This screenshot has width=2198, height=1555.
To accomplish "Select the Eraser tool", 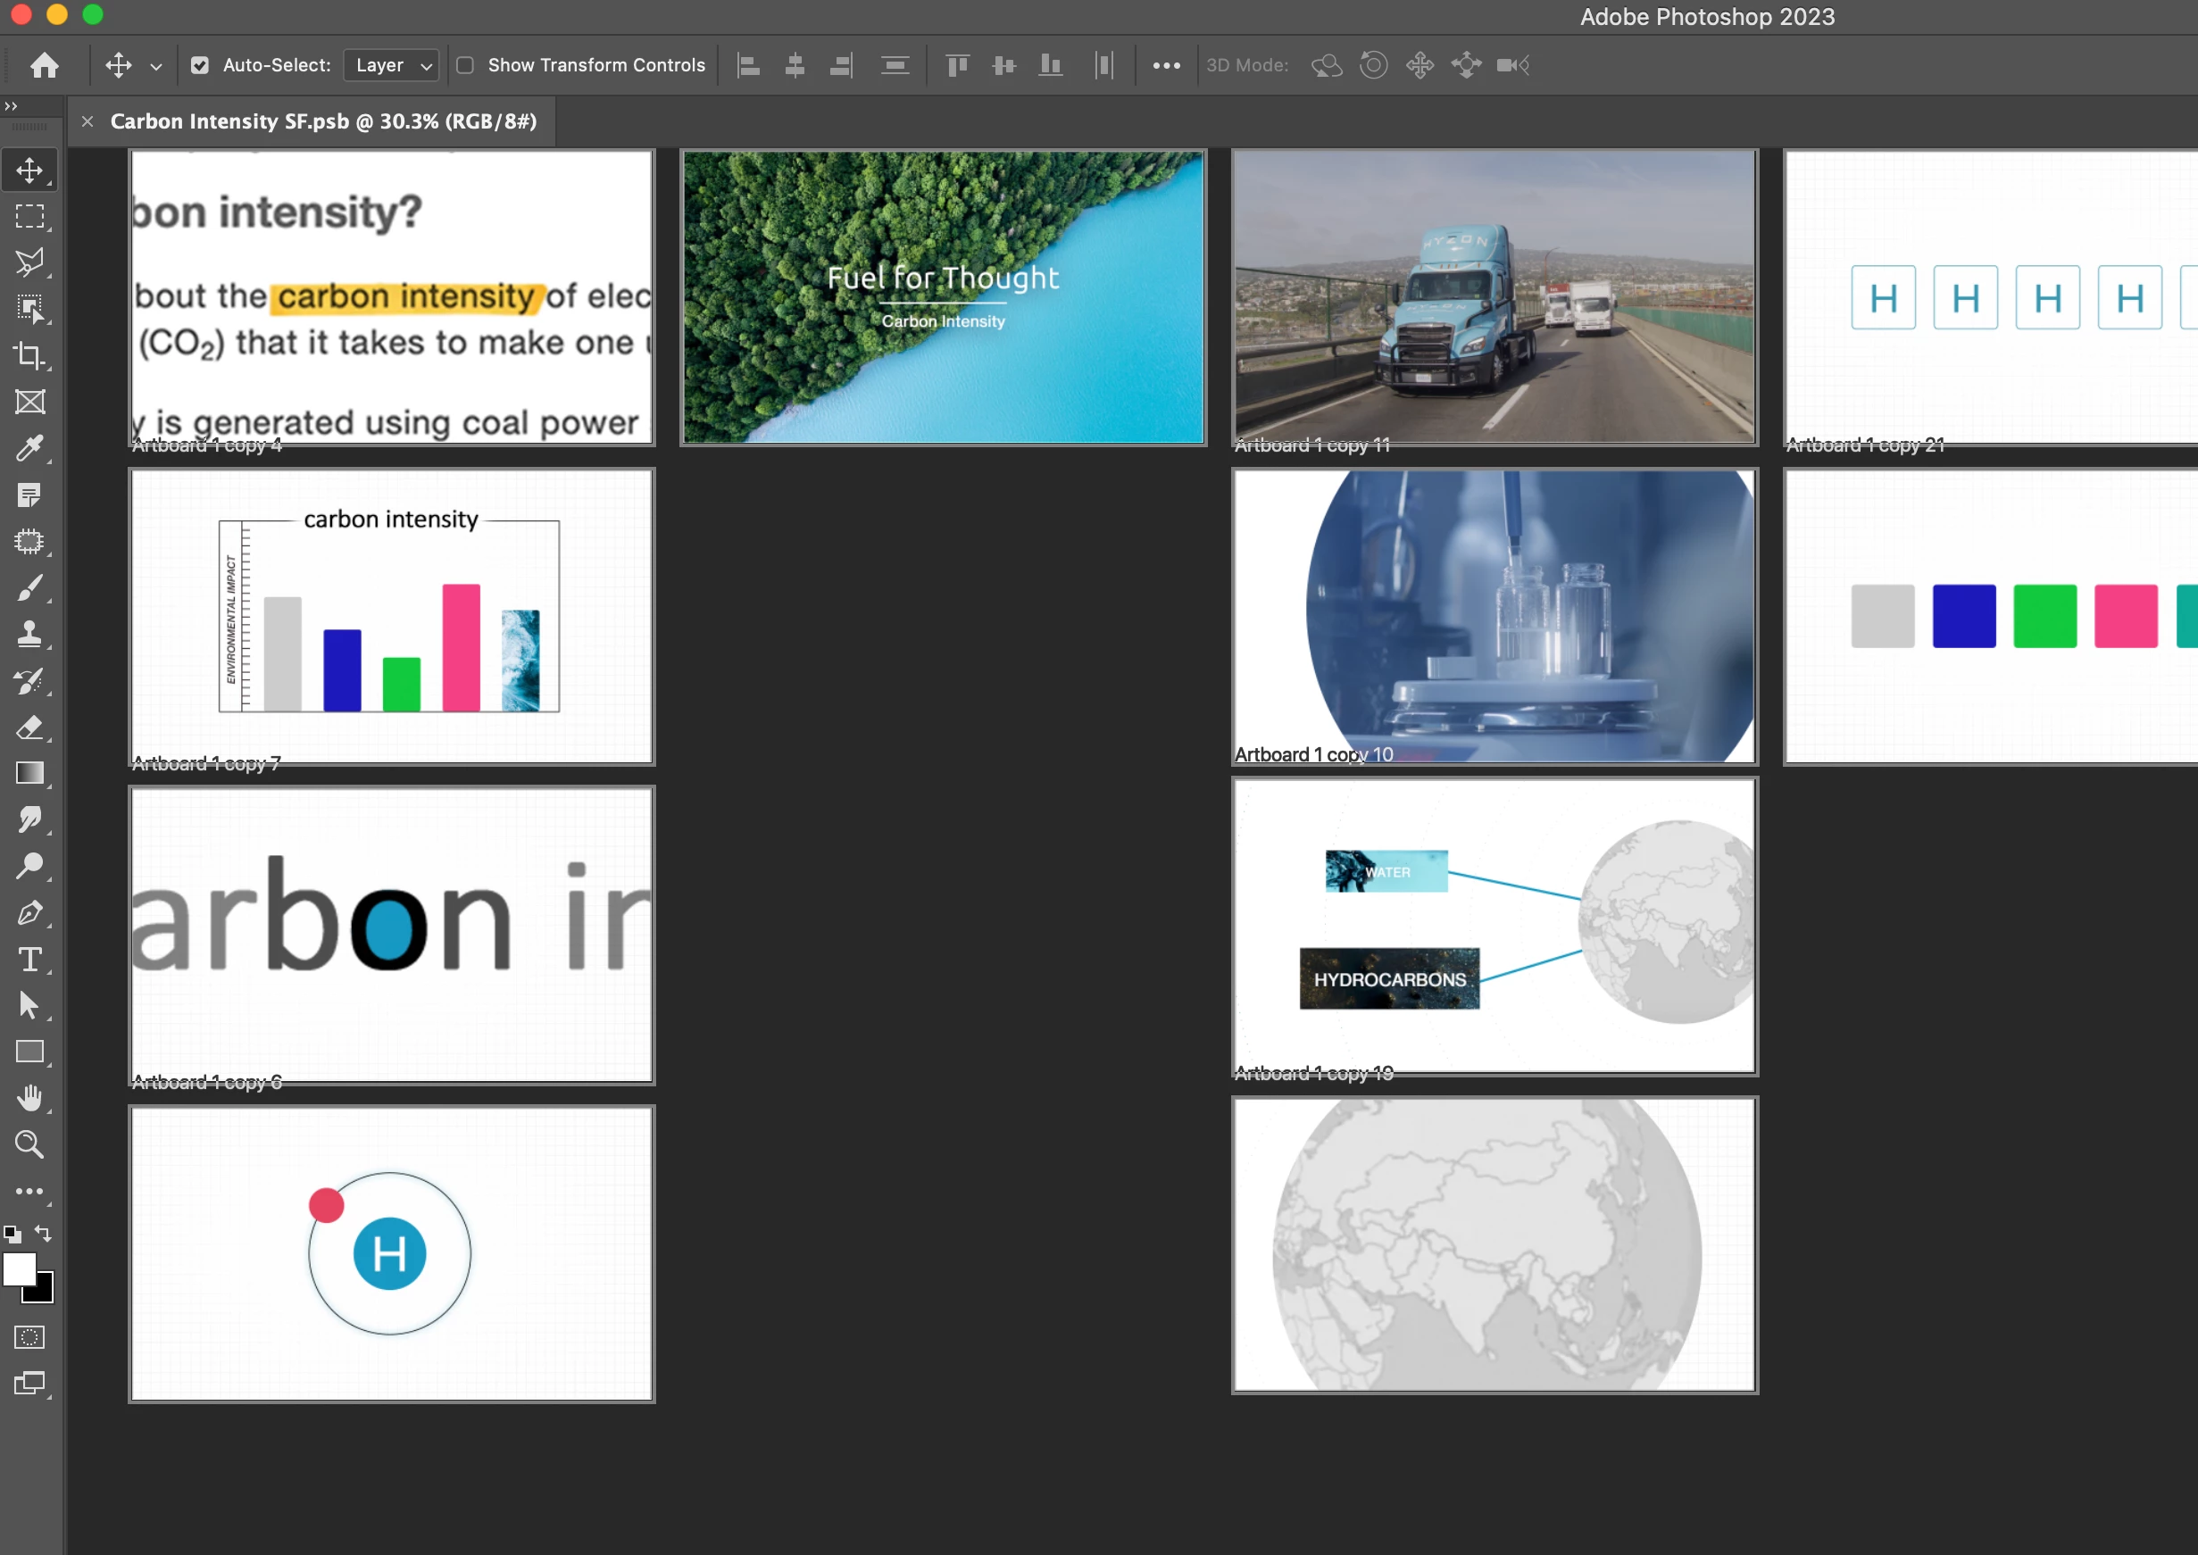I will pos(29,727).
